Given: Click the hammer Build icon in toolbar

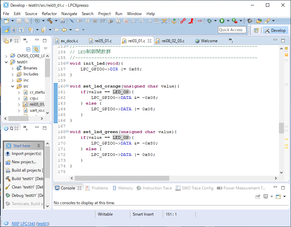Looking at the screenshot, I should coord(50,21).
